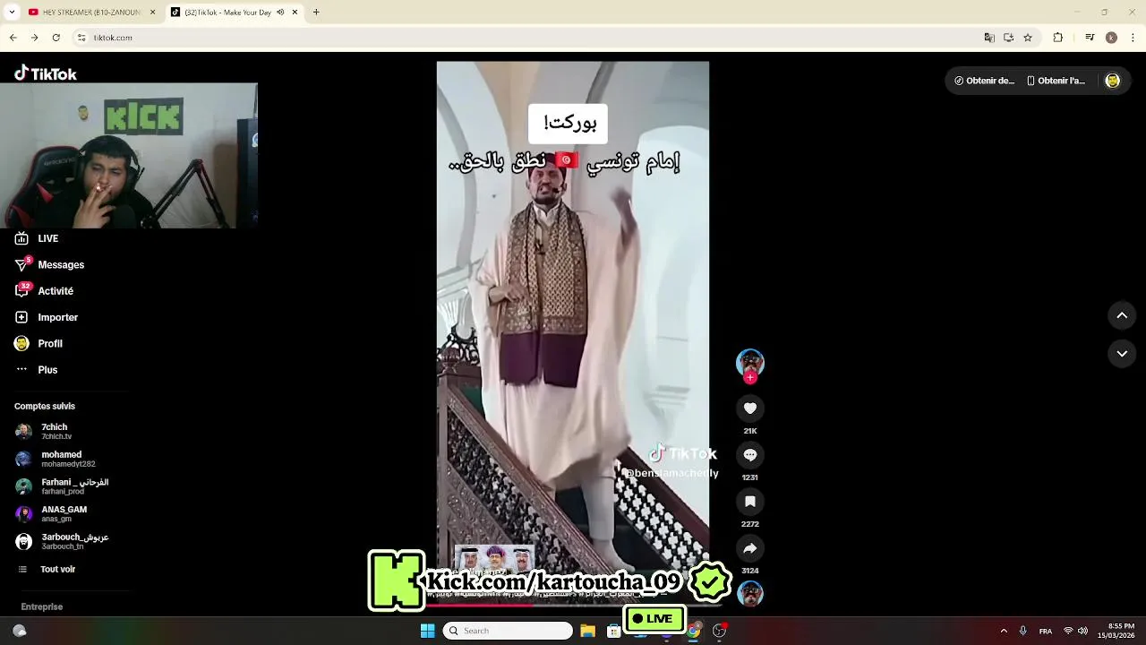Image resolution: width=1146 pixels, height=645 pixels.
Task: Open Microsoft Store from taskbar
Action: click(614, 631)
